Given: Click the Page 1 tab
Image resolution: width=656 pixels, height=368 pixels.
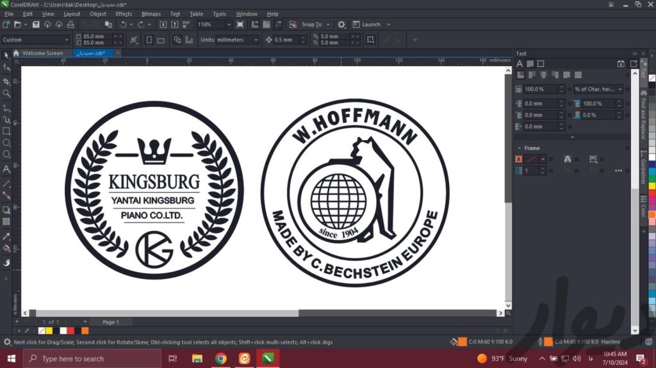Looking at the screenshot, I should (110, 322).
